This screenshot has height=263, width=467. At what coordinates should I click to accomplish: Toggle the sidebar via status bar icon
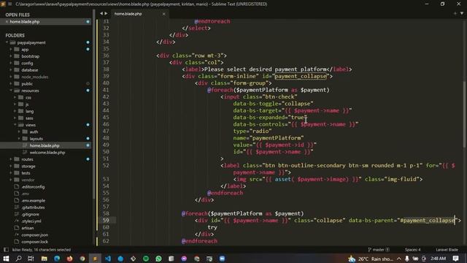[x=6, y=250]
